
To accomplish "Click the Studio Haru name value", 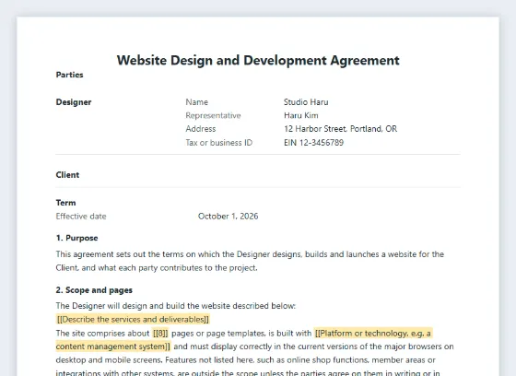I will point(306,102).
